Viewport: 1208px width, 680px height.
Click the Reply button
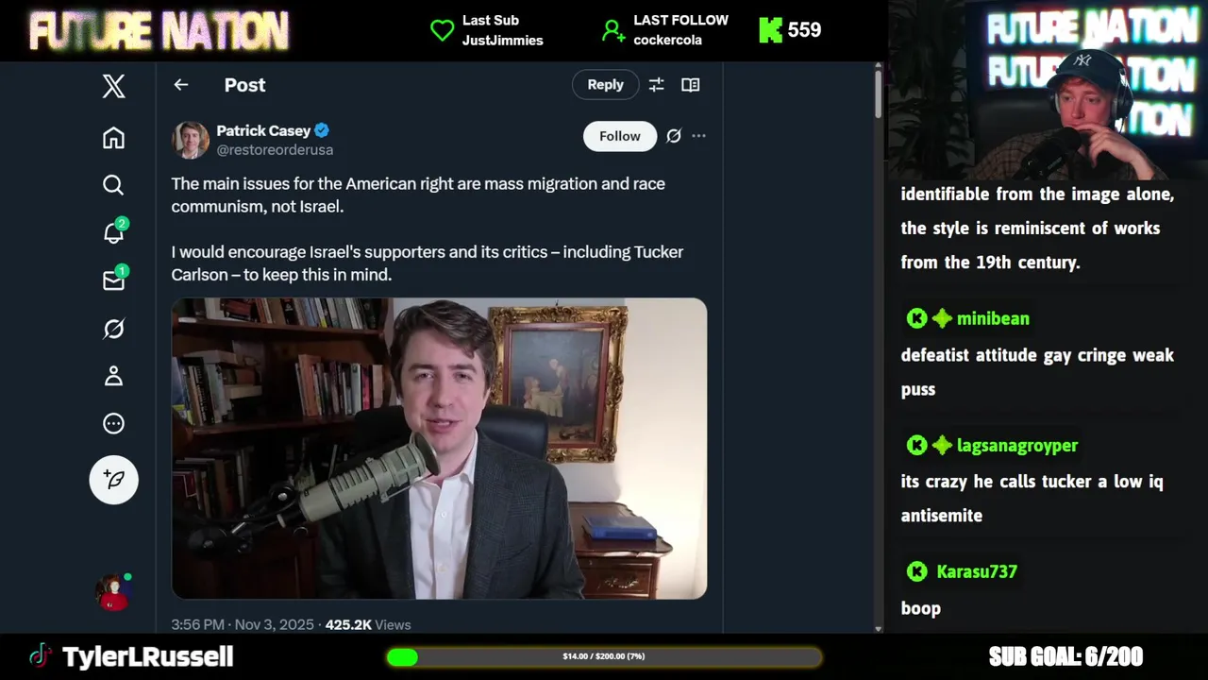pyautogui.click(x=605, y=85)
